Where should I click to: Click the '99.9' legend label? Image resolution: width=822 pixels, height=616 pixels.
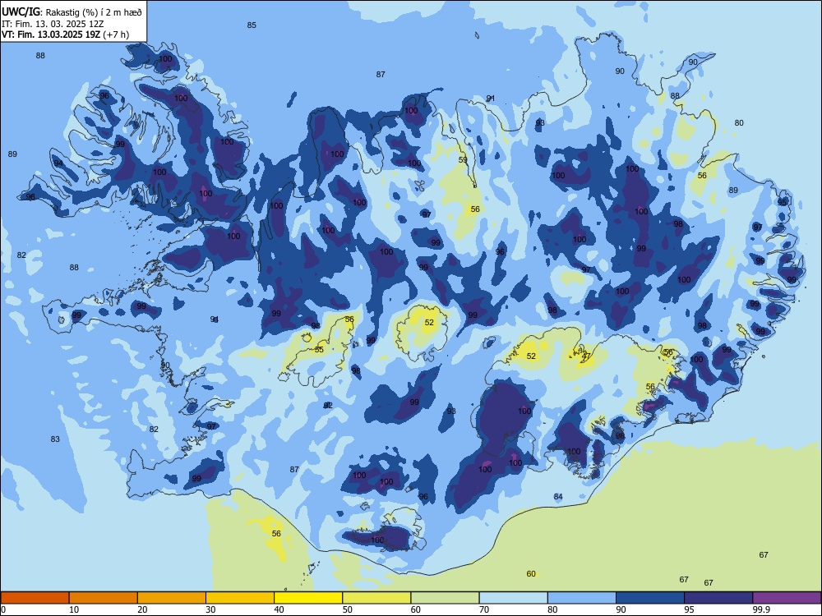point(760,609)
